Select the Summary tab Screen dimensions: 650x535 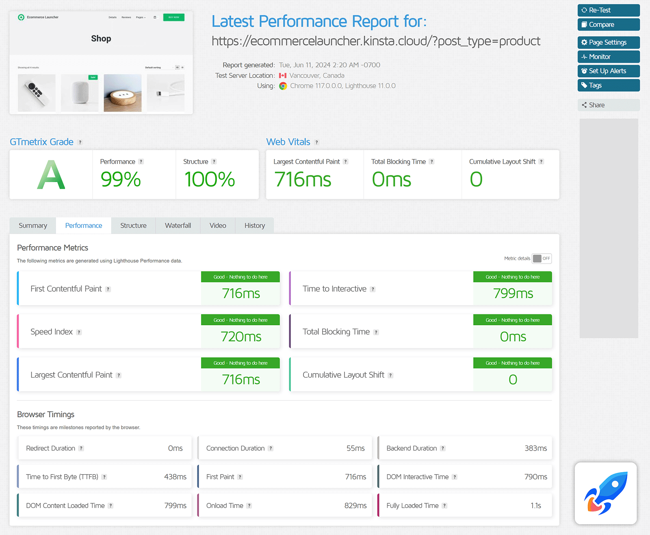[33, 226]
